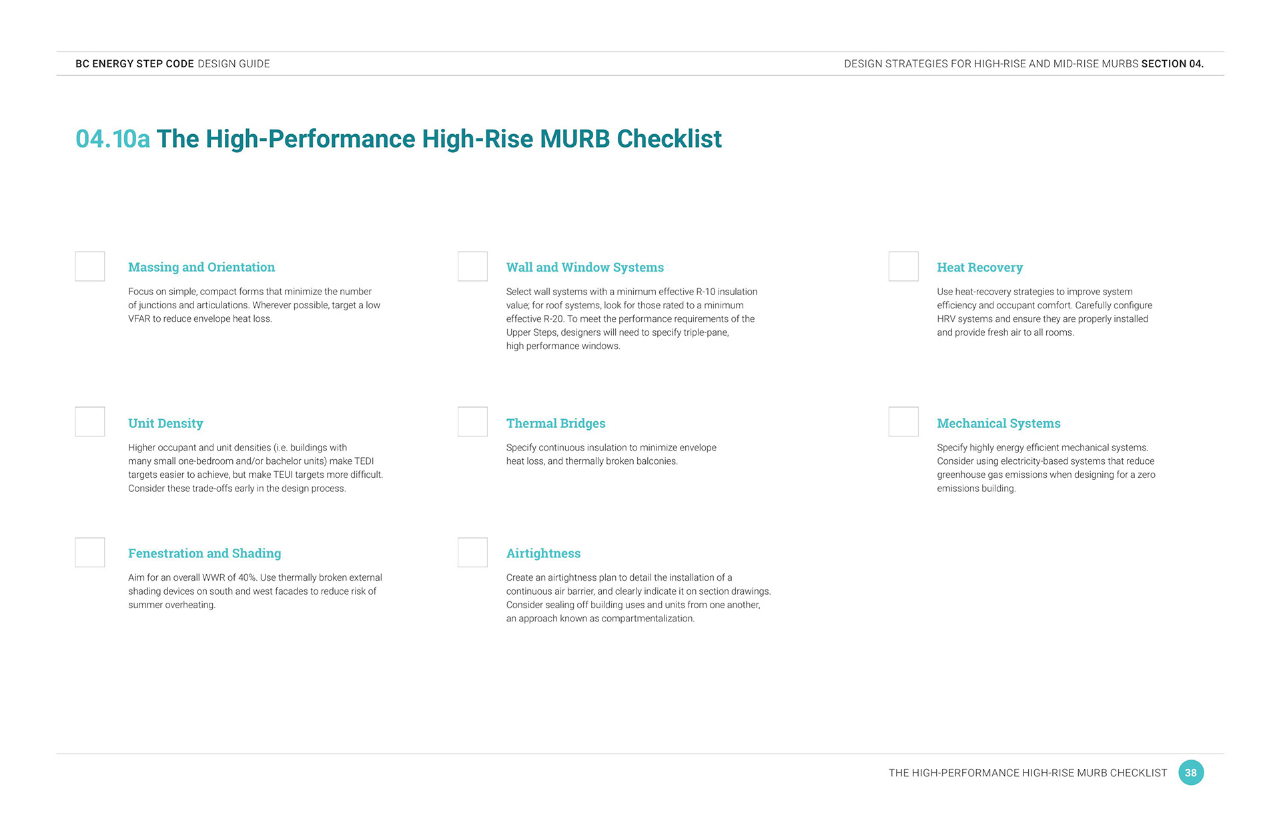This screenshot has width=1281, height=829.
Task: Click the 04.10a checklist page title
Action: (x=398, y=139)
